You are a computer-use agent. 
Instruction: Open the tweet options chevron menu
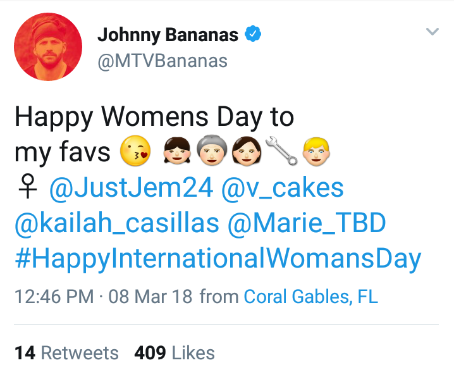pos(433,31)
